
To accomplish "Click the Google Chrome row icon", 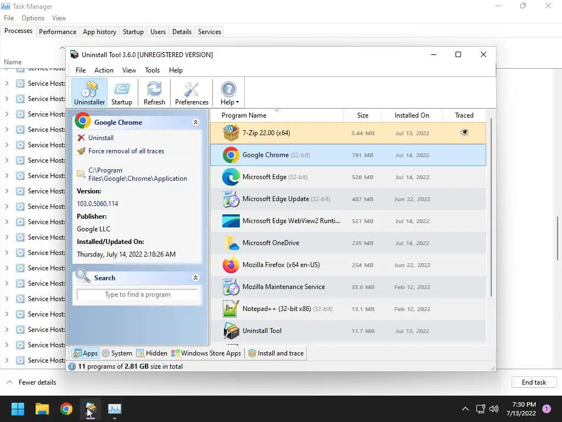I will point(231,155).
